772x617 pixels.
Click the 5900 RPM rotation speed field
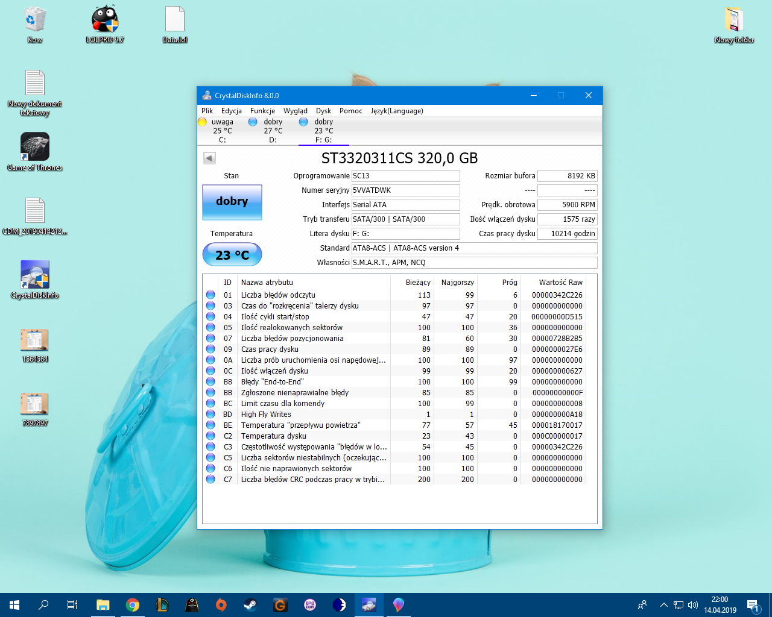pos(568,205)
